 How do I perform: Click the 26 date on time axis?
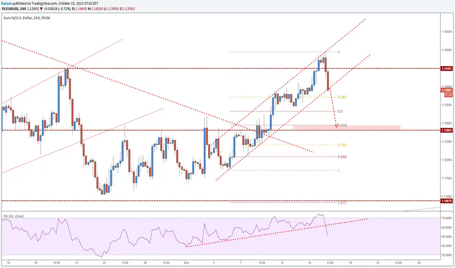[419, 263]
